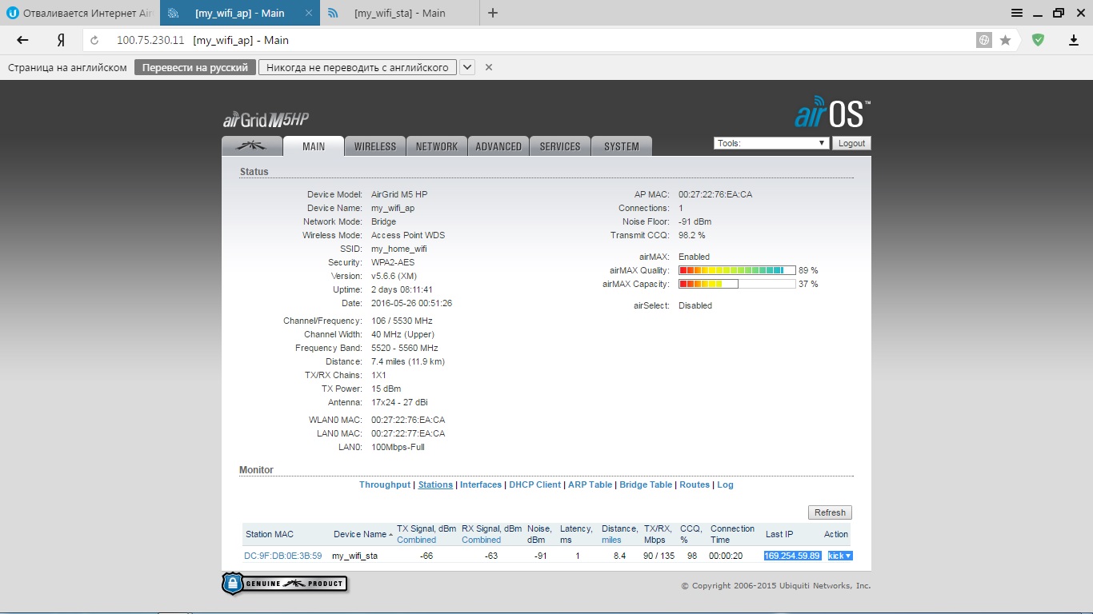Click the 90 / 135 TX/RX value
Screen dimensions: 1093x614
[659, 556]
